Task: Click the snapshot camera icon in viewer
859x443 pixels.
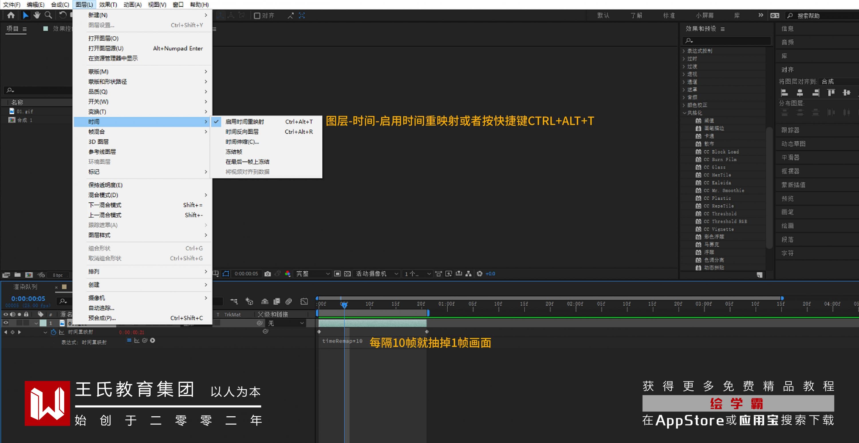Action: [267, 274]
